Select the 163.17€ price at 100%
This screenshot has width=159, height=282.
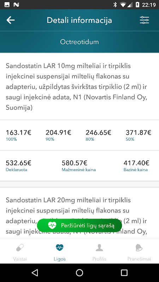[19, 133]
